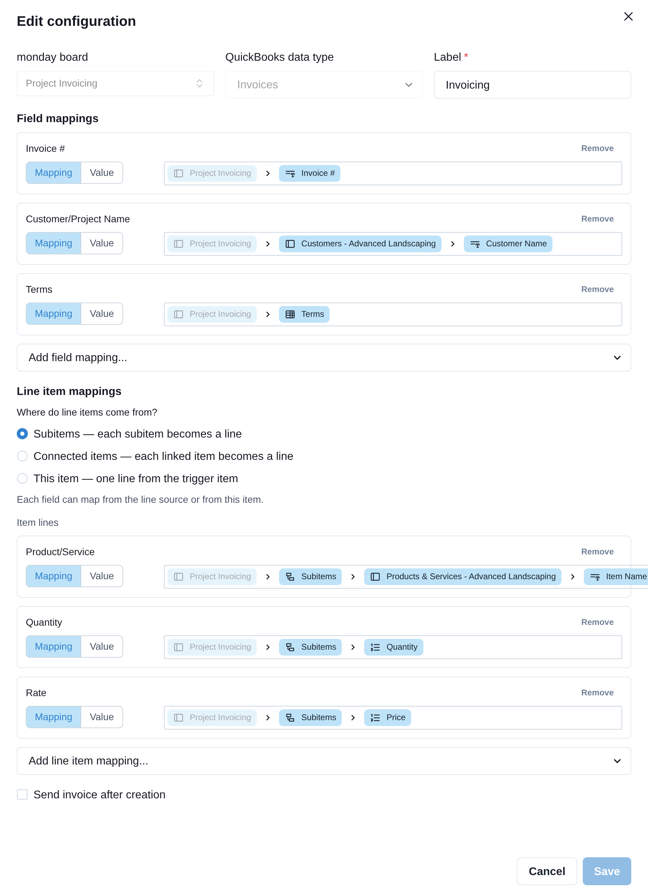Remove the Product/Service line mapping

click(x=597, y=552)
